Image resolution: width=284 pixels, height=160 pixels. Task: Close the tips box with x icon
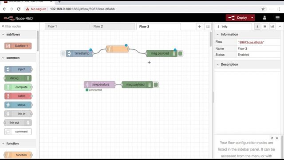(277, 138)
